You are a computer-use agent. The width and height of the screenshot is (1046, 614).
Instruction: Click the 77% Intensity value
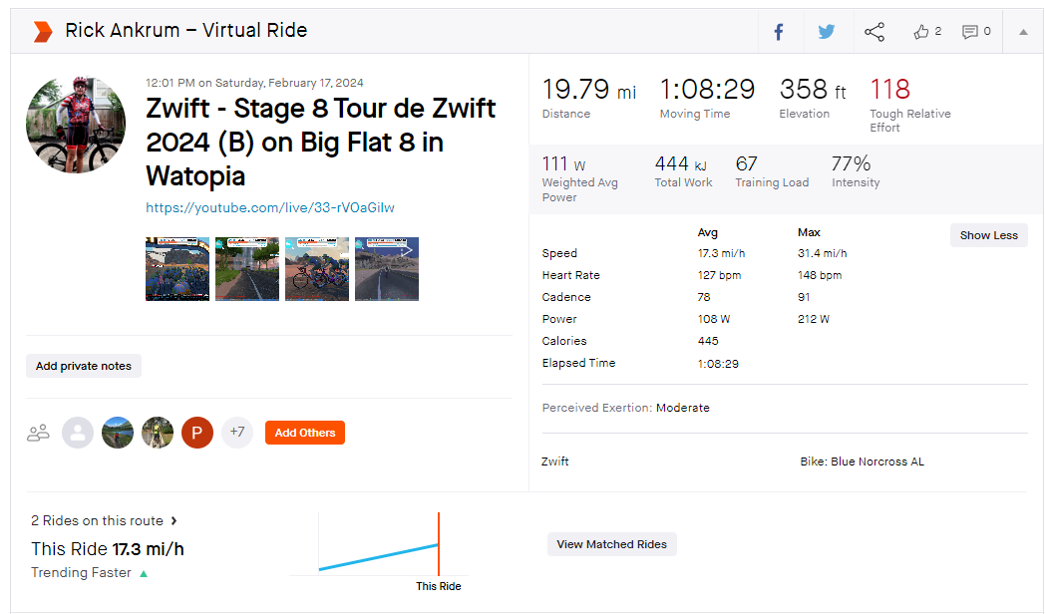(852, 163)
